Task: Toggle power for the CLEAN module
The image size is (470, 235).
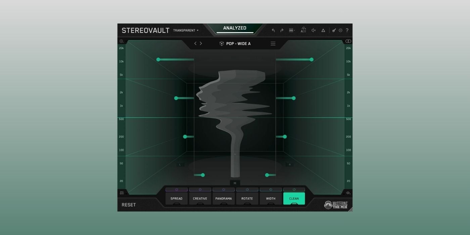Action: click(x=294, y=189)
